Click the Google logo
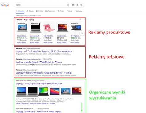This screenshot has width=146, height=113. coord(5,5)
